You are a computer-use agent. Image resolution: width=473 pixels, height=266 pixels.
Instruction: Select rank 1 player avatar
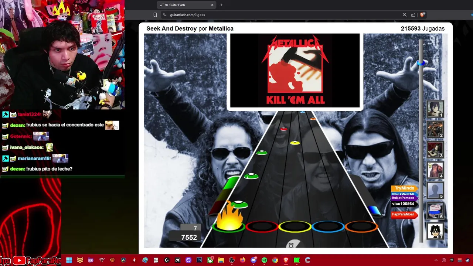(x=435, y=109)
